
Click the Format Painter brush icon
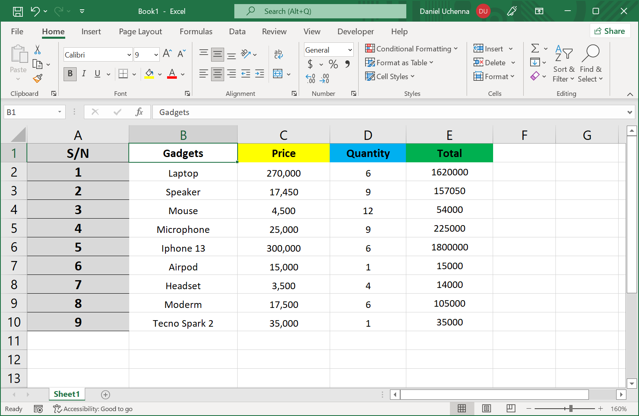click(x=38, y=78)
